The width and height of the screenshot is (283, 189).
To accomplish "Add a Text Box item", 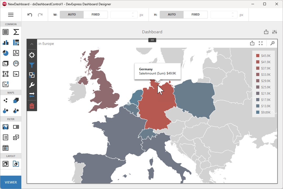I will 6,74.
